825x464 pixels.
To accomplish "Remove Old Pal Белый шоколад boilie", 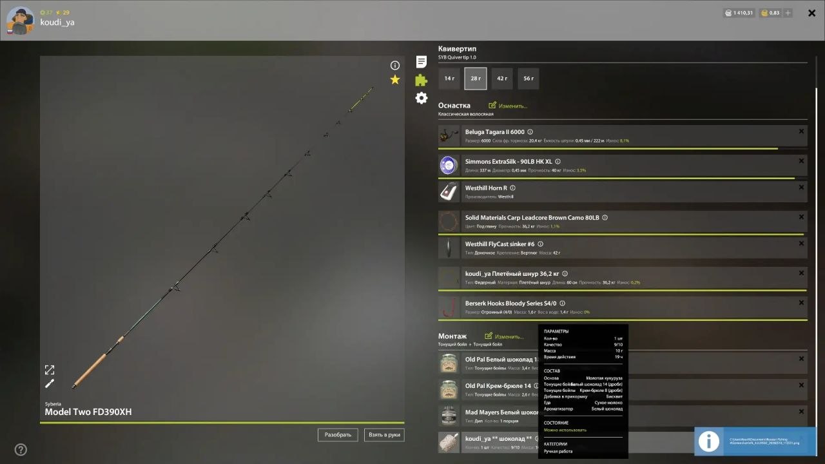I will pyautogui.click(x=801, y=359).
